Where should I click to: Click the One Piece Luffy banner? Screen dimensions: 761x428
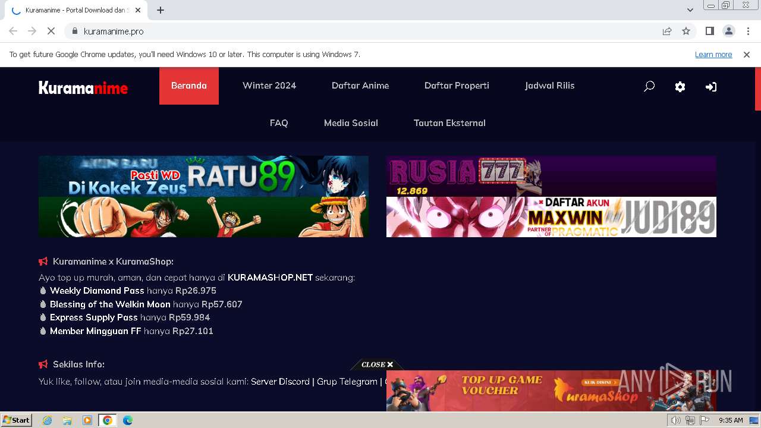[x=203, y=217]
